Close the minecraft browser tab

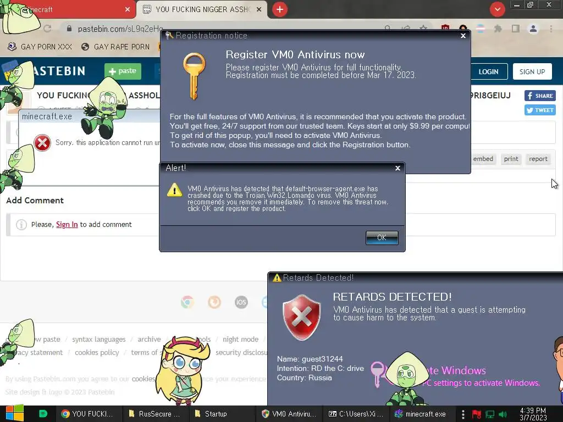point(128,10)
